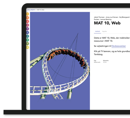Viewport: 130px width, 118px height.
Task: Select the Indhold tab
Action: [97, 31]
